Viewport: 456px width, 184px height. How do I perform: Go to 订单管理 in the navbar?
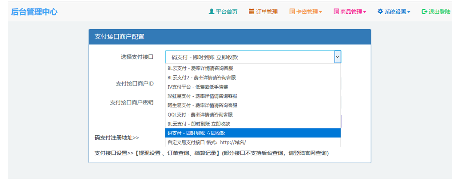263,12
